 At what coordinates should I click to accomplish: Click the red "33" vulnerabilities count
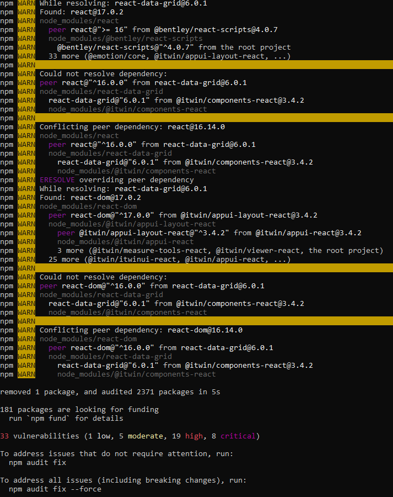click(4, 436)
